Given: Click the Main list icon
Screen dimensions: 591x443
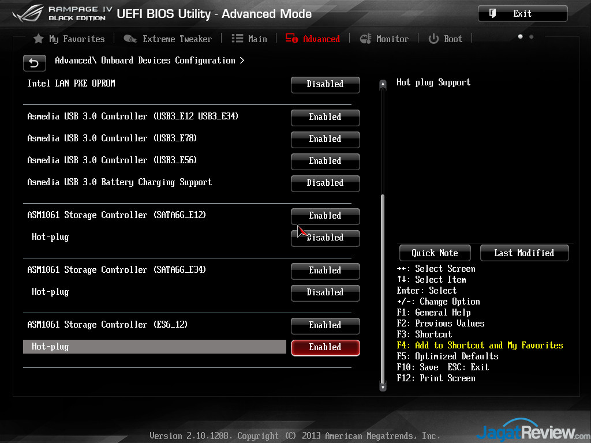Looking at the screenshot, I should tap(237, 39).
